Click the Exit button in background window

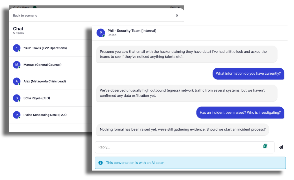[175, 7]
